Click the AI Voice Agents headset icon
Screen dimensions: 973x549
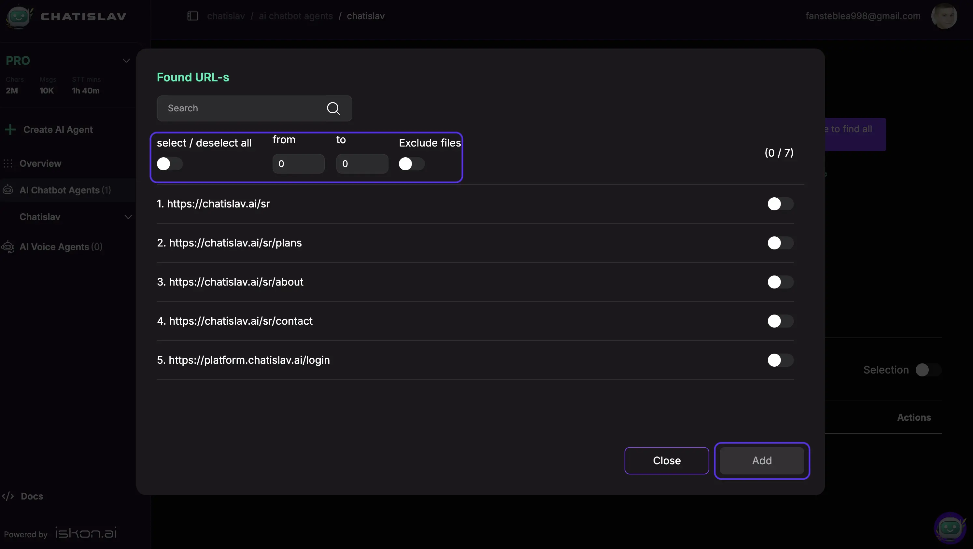[x=8, y=247]
